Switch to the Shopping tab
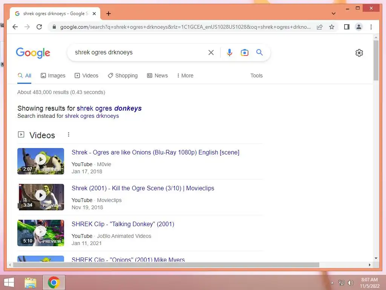This screenshot has width=386, height=290. 123,76
